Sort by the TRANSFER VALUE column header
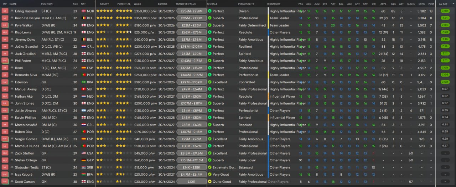The image size is (456, 187). pos(186,4)
